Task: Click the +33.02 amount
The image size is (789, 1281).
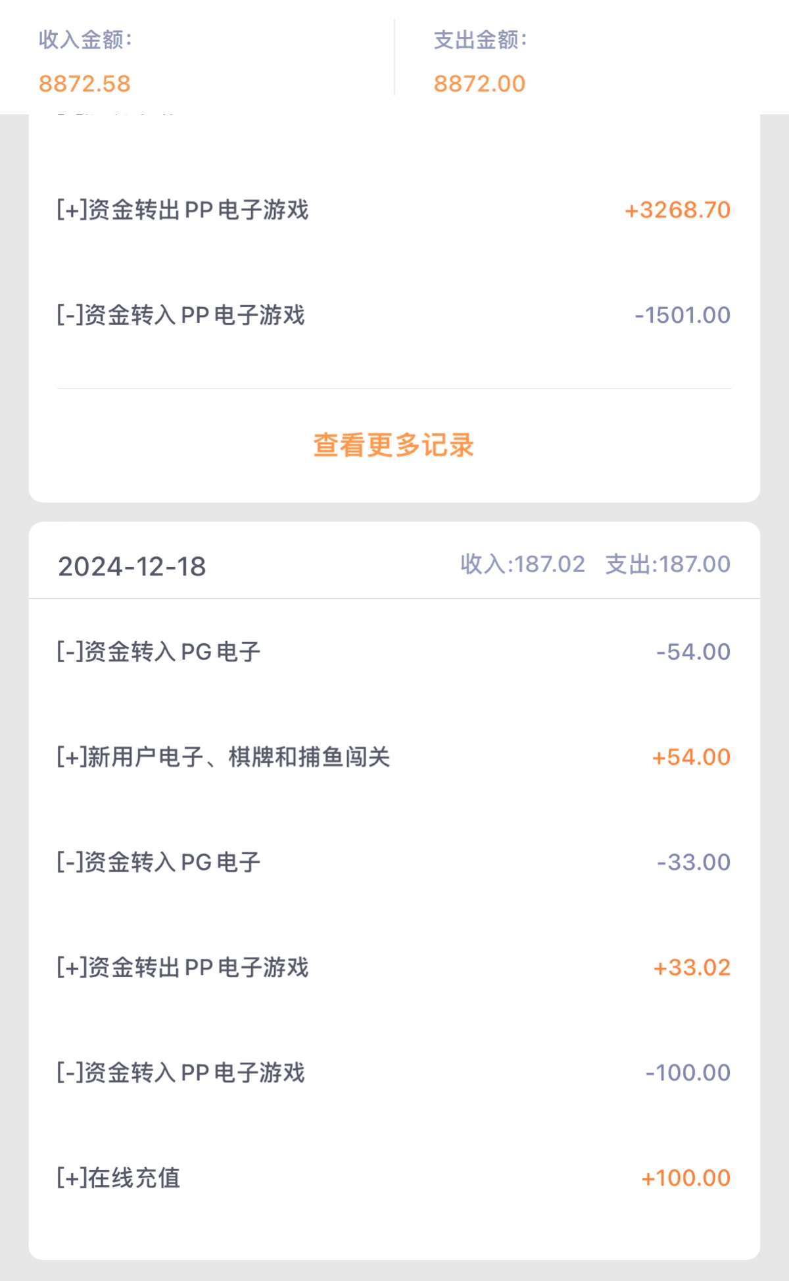Action: pyautogui.click(x=692, y=967)
